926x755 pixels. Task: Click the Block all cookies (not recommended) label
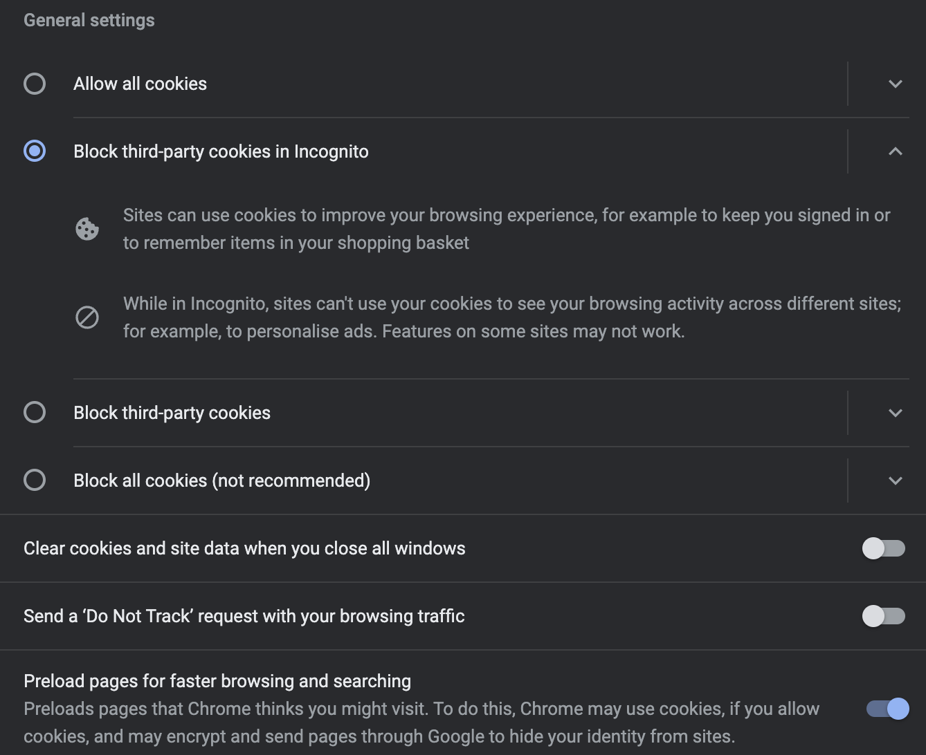tap(222, 481)
